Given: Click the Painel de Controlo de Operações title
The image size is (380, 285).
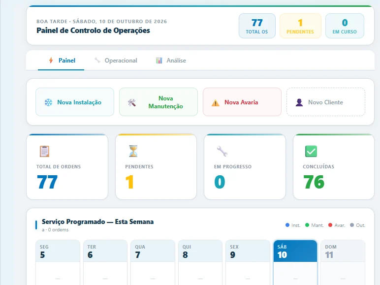Looking at the screenshot, I should tap(94, 31).
